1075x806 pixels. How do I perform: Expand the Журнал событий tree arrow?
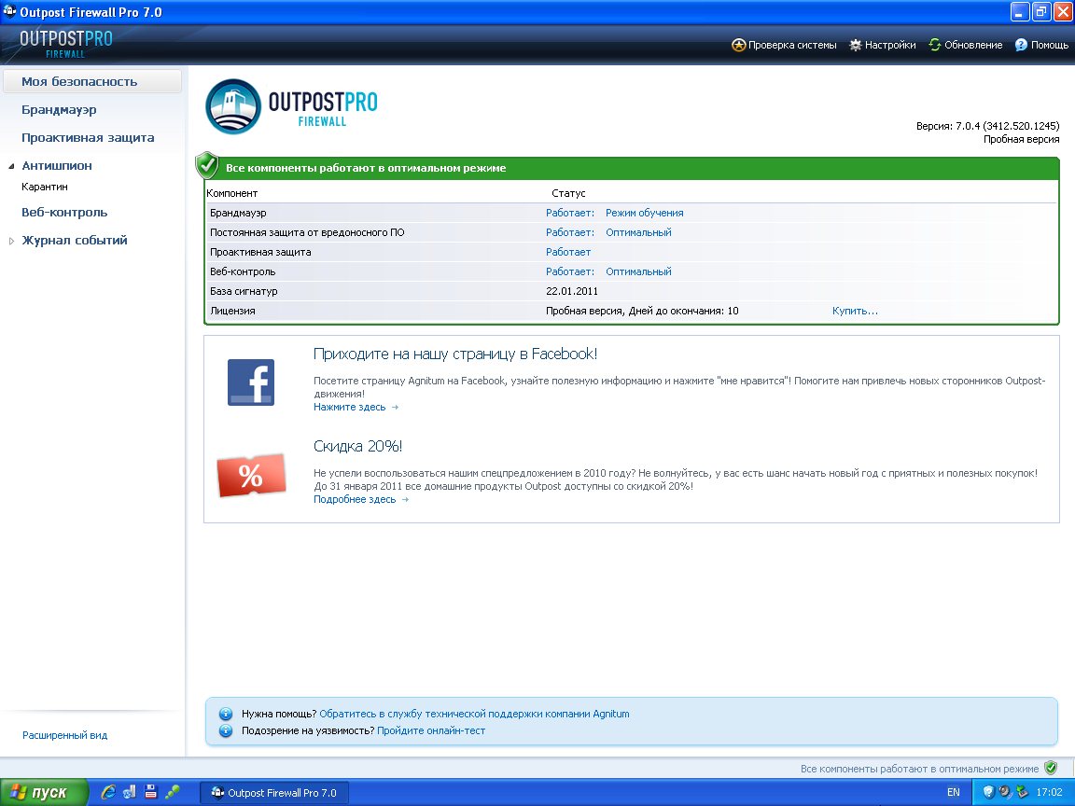(x=11, y=242)
